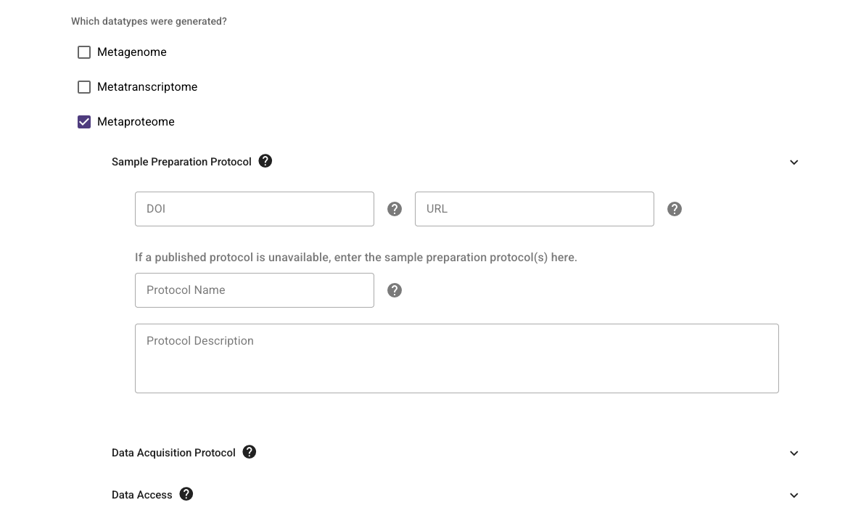Click help icon beside DOI field

pyautogui.click(x=395, y=209)
